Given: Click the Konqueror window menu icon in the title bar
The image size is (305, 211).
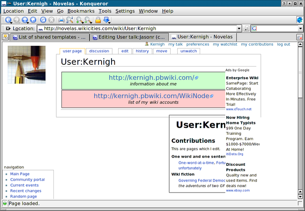Looking at the screenshot, I should pyautogui.click(x=4, y=3).
